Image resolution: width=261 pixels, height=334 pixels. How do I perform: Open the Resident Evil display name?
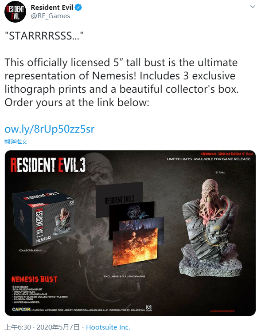coord(52,7)
